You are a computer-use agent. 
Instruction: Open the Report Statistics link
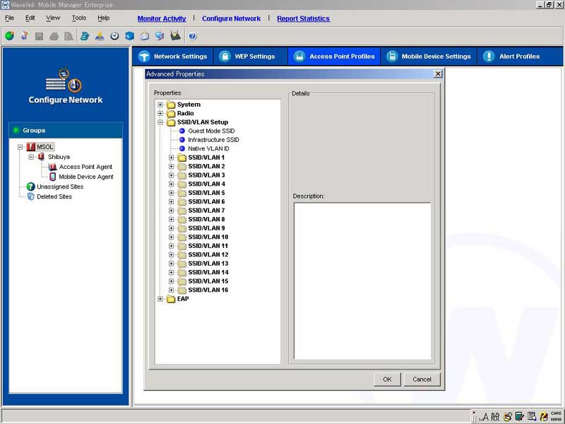point(304,19)
